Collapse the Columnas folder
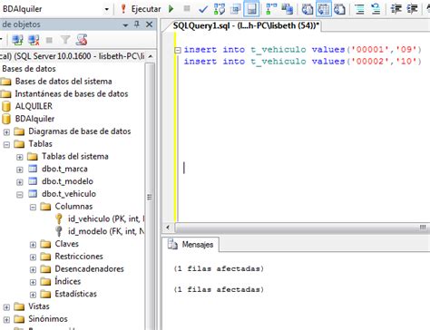This screenshot has height=330, width=430. point(33,207)
